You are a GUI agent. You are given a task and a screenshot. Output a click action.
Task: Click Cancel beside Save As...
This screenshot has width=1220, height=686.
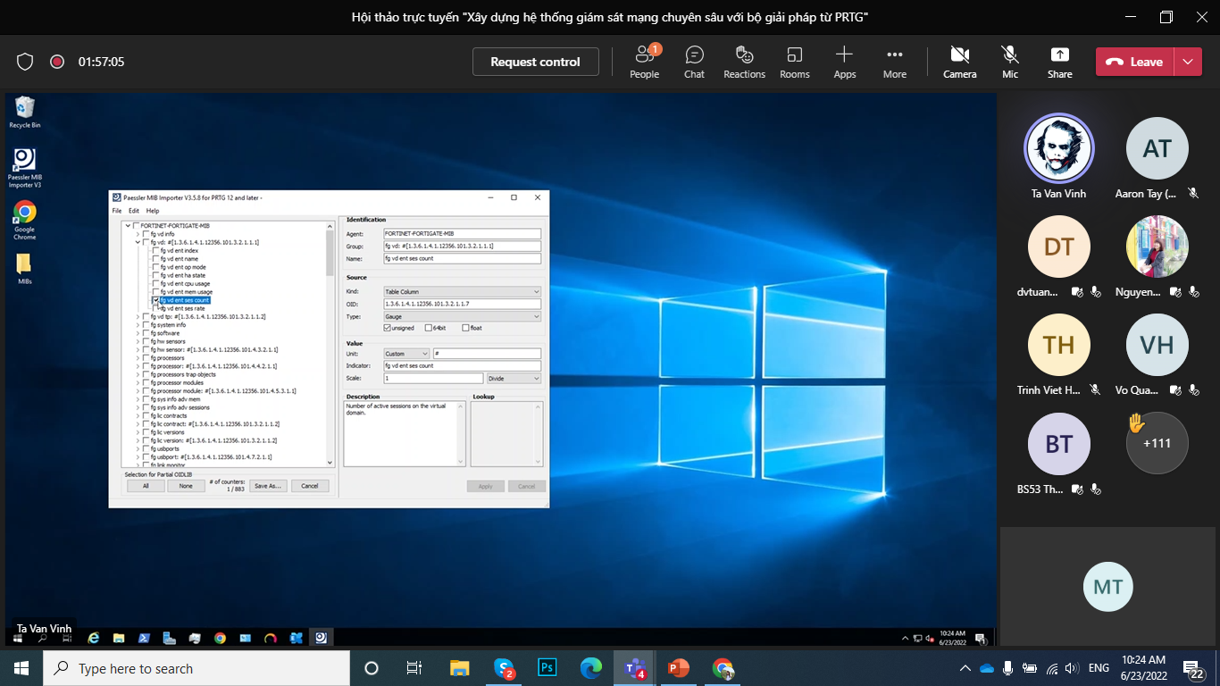coord(310,486)
